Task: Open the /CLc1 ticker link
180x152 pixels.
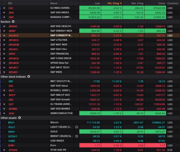Action: (11, 127)
